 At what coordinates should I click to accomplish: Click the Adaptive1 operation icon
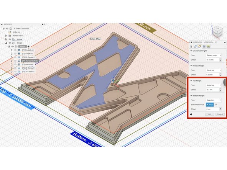click(x=19, y=54)
